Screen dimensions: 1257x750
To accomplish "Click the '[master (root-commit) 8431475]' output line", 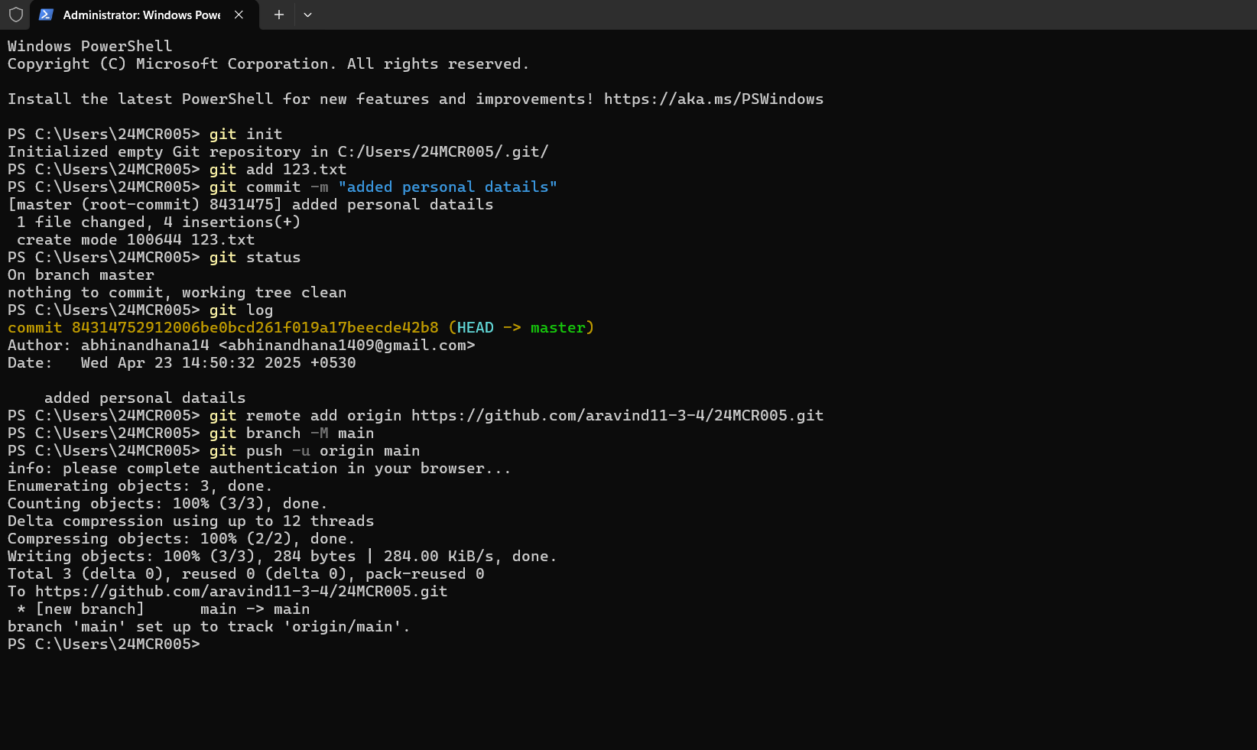I will (x=250, y=205).
